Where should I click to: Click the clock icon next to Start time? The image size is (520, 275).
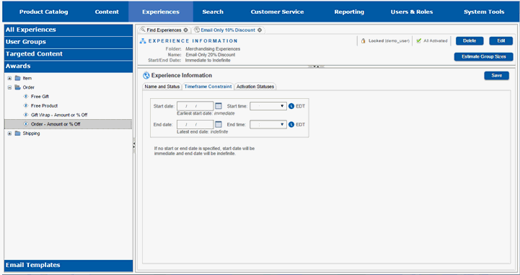291,106
